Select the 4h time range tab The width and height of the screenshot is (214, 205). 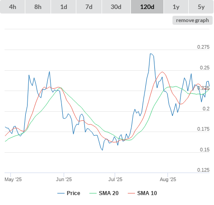click(13, 7)
